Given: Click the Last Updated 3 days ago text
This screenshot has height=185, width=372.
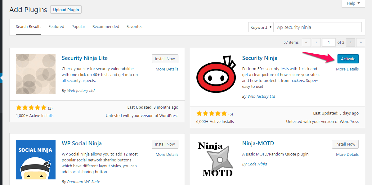Looking at the screenshot, I should tap(336, 113).
